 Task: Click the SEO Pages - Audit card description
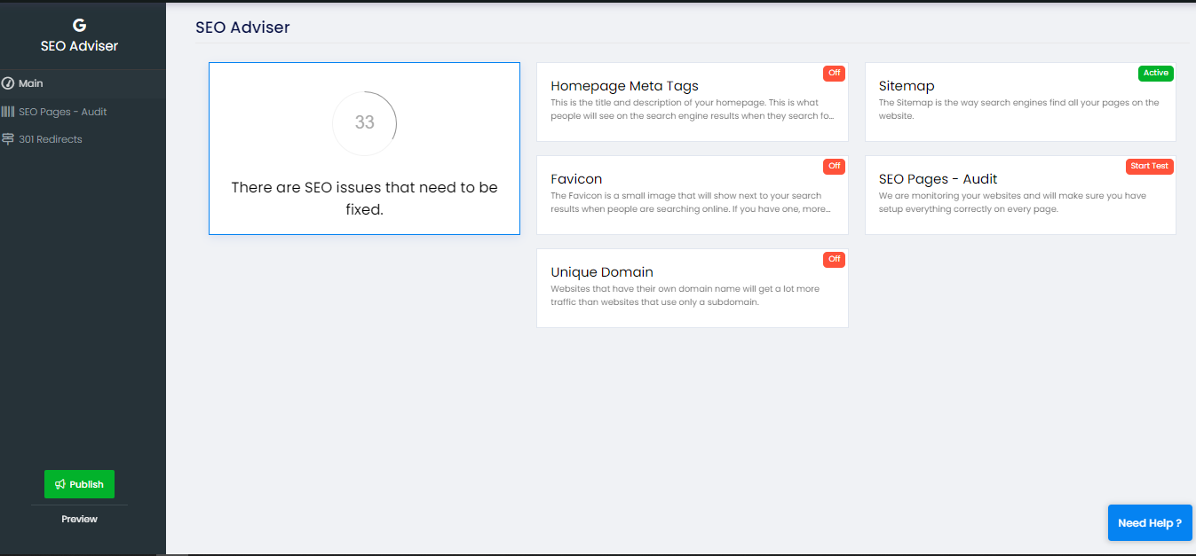[x=1013, y=202]
